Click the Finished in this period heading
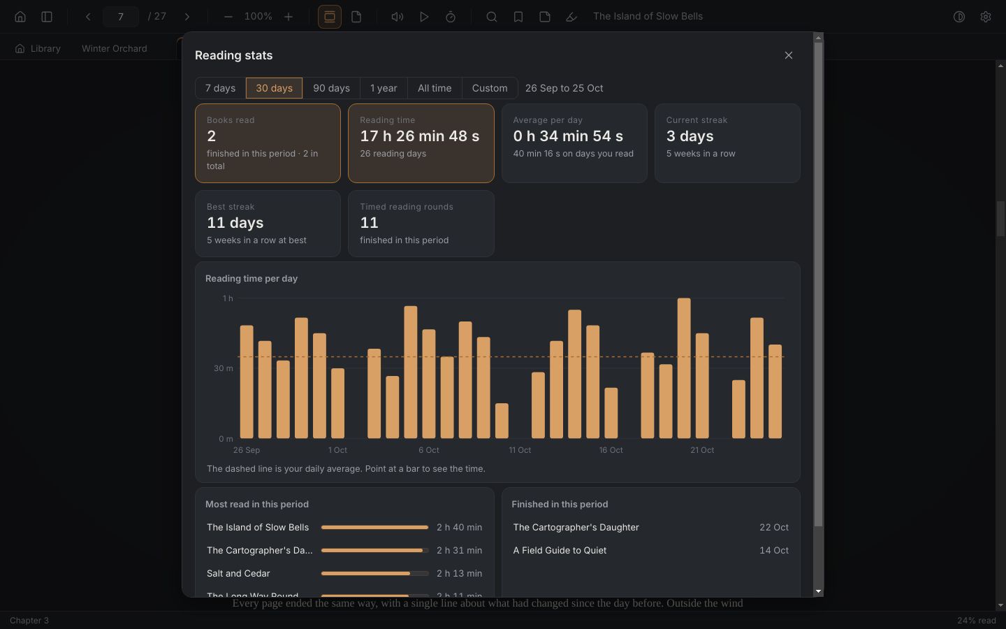This screenshot has width=1006, height=629. click(560, 505)
